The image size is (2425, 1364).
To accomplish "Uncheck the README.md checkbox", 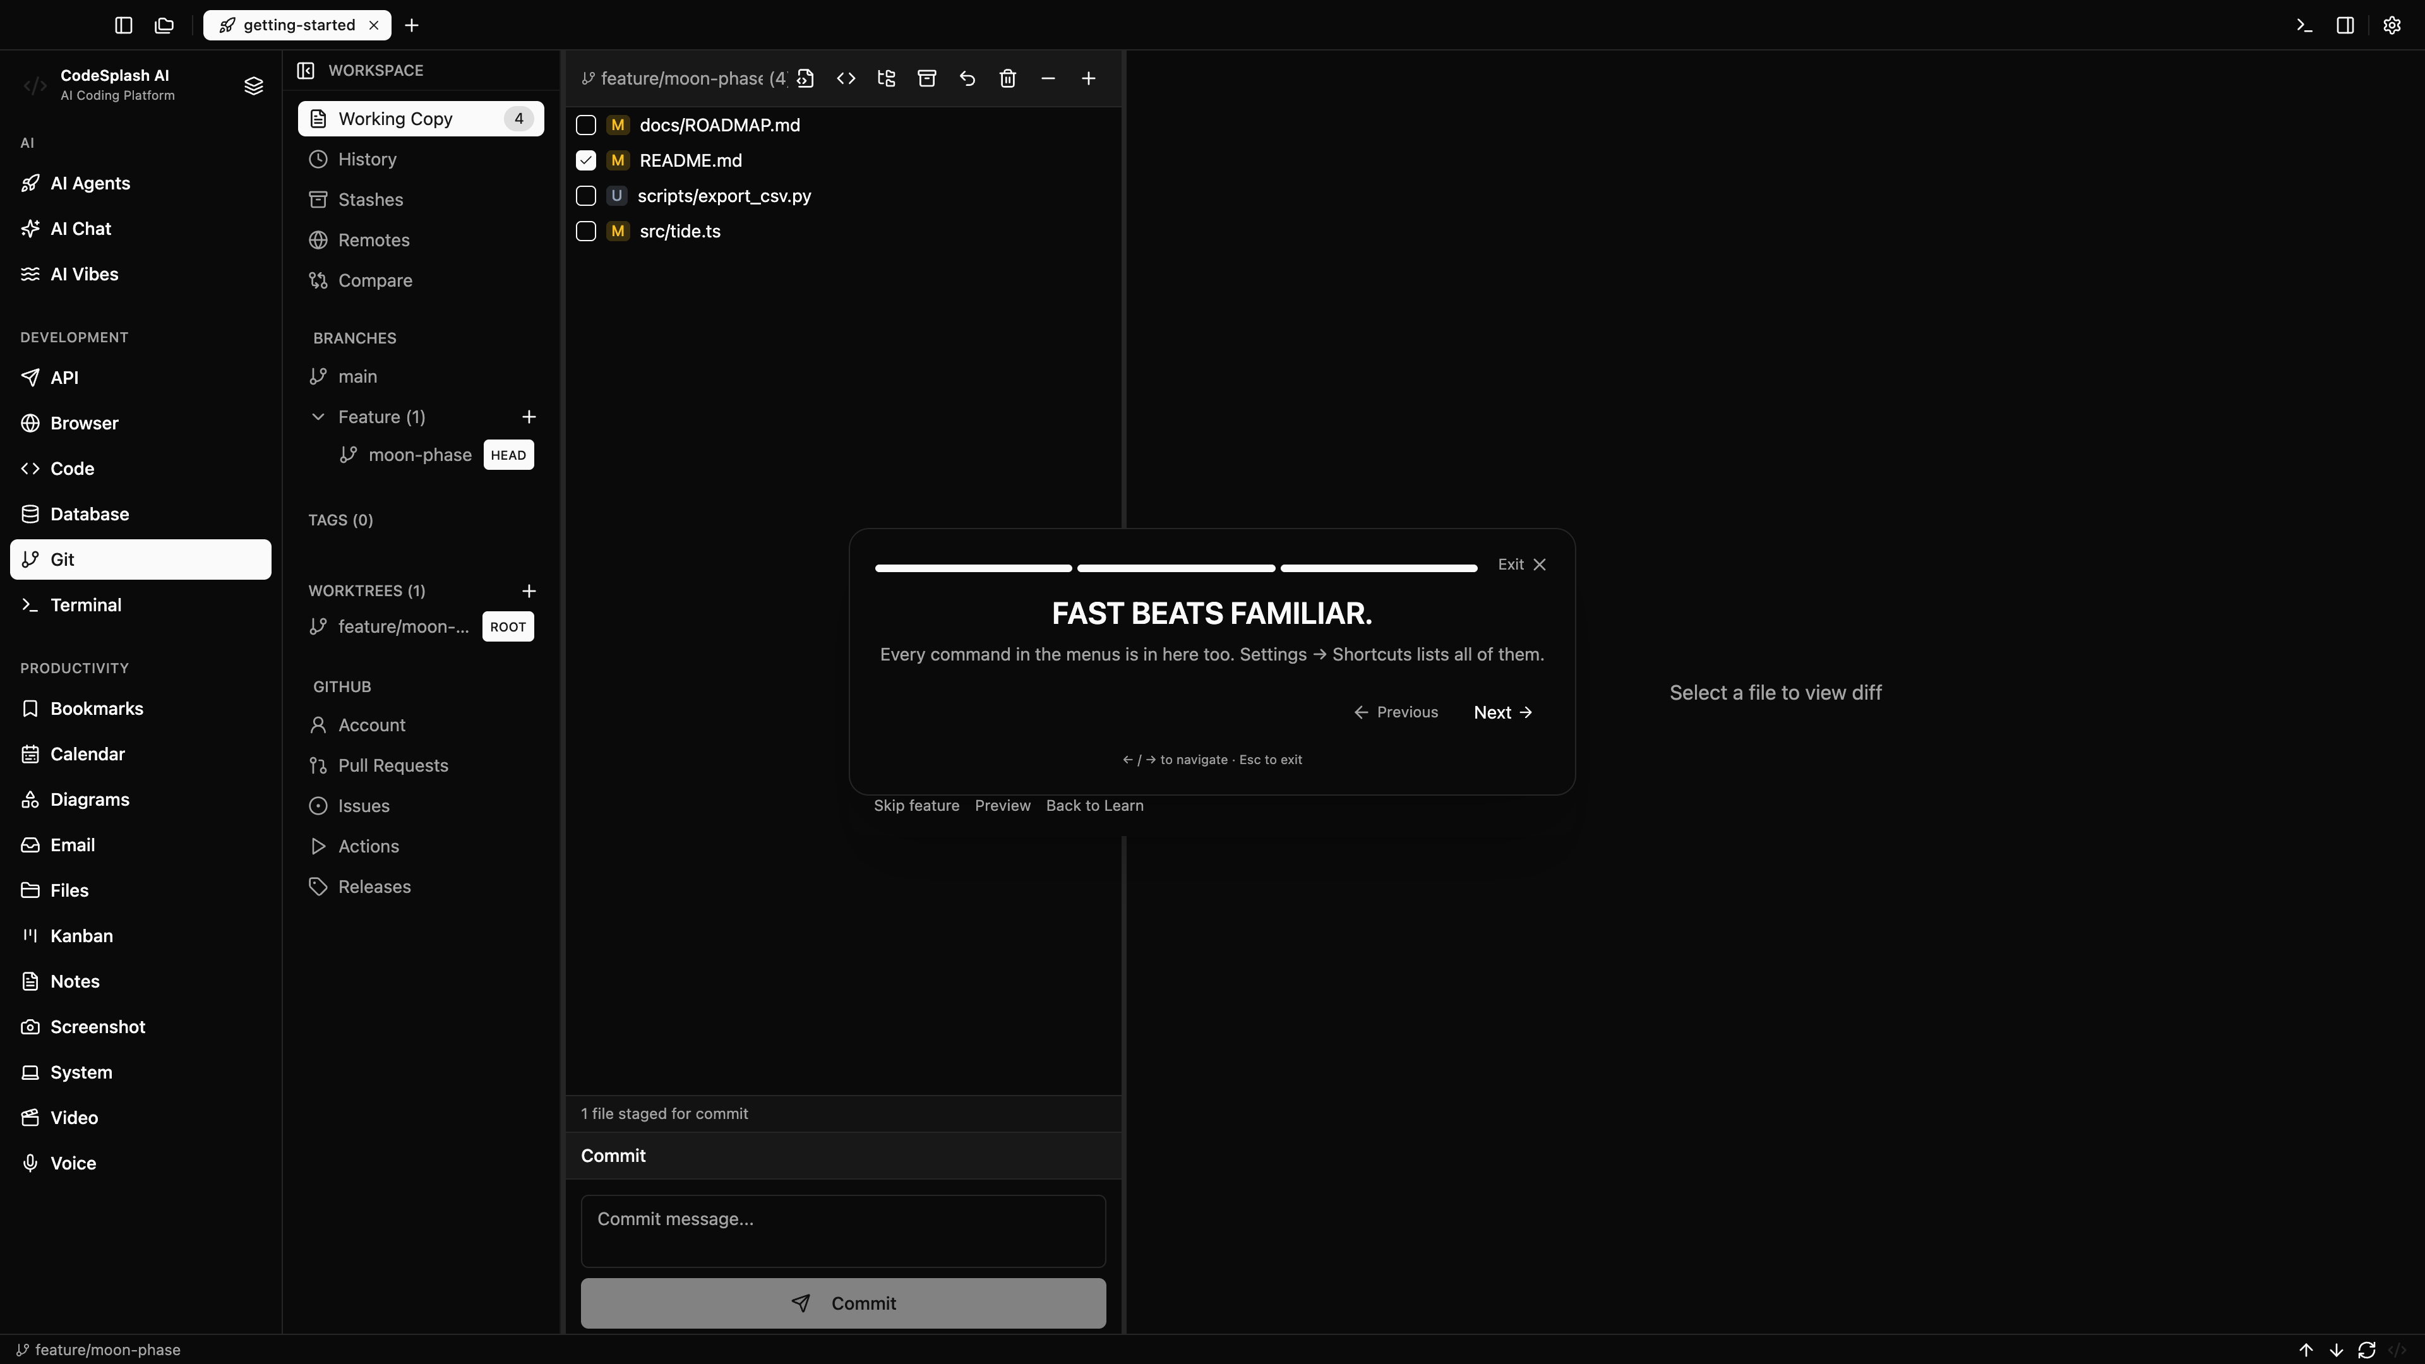I will pos(585,161).
